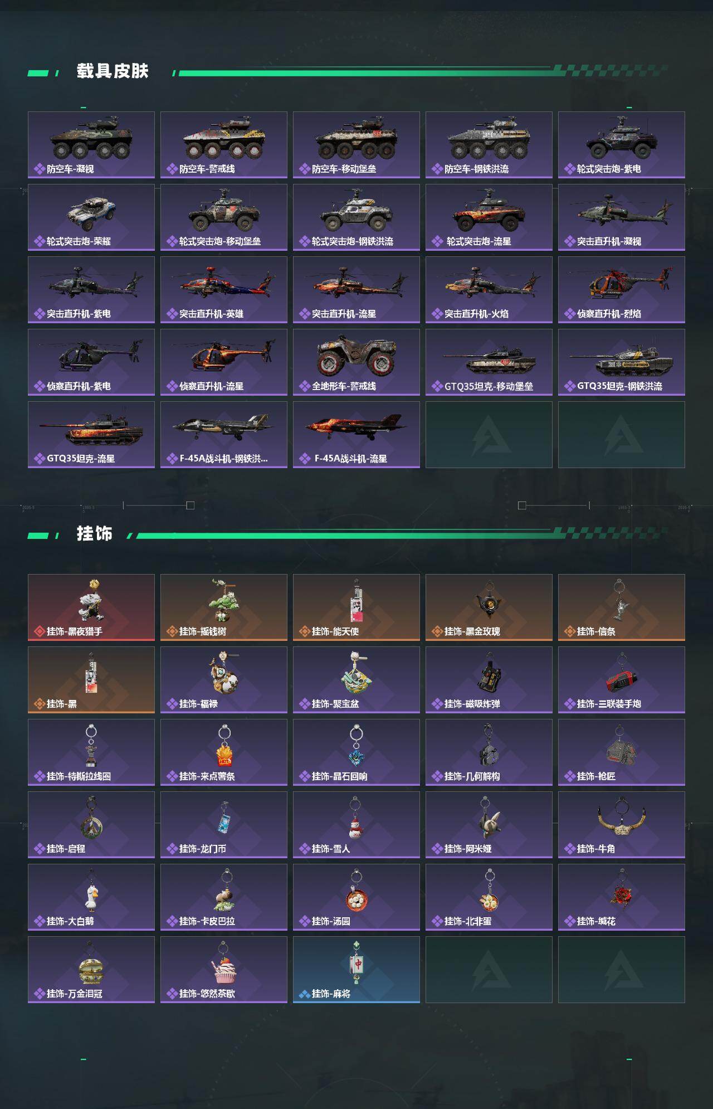Select the 挂饰-牛角 horn charm
The width and height of the screenshot is (713, 1109).
(622, 825)
